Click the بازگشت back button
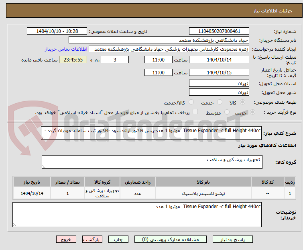 click(x=92, y=240)
